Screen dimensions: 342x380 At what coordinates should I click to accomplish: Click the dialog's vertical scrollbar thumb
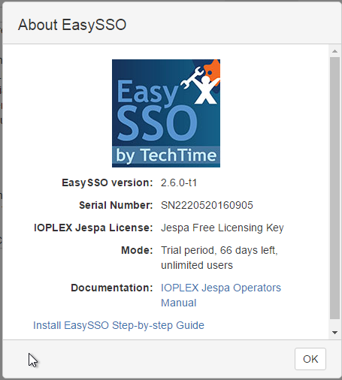pyautogui.click(x=334, y=188)
